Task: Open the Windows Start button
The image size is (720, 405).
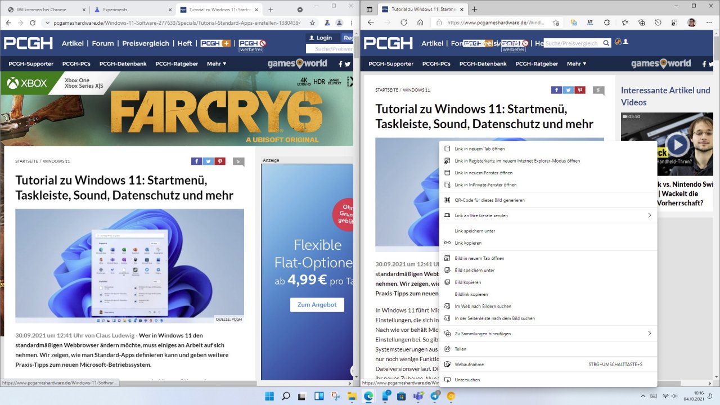Action: (x=269, y=396)
